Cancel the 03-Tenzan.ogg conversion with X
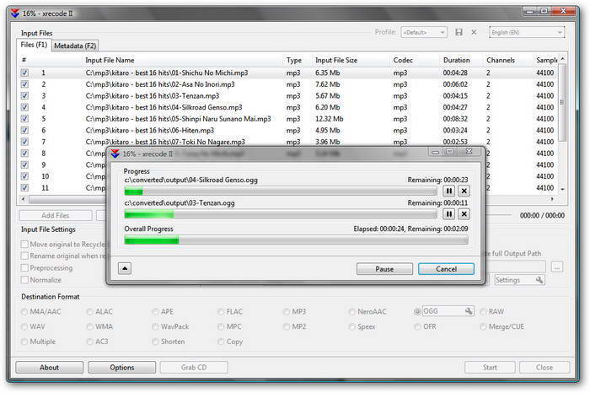The image size is (590, 393). tap(464, 214)
